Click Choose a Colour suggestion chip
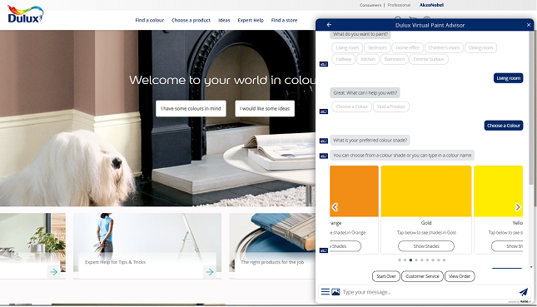Screen dimensions: 537x307 click(351, 106)
